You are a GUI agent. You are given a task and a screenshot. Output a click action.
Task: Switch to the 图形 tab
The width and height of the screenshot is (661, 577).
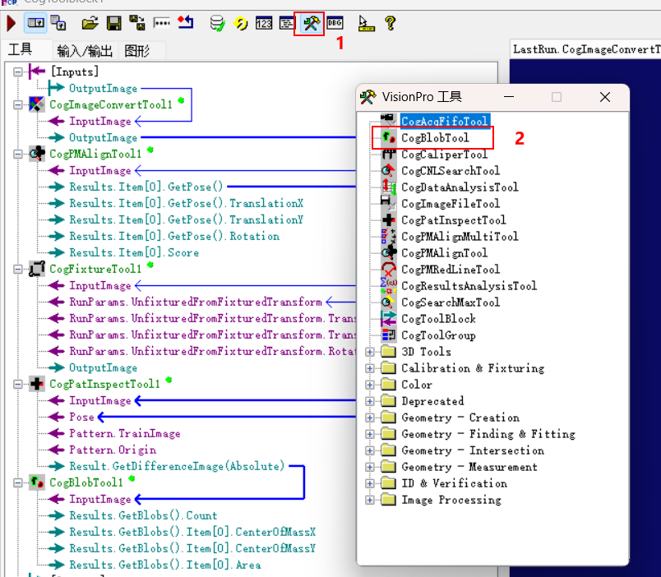pos(137,51)
